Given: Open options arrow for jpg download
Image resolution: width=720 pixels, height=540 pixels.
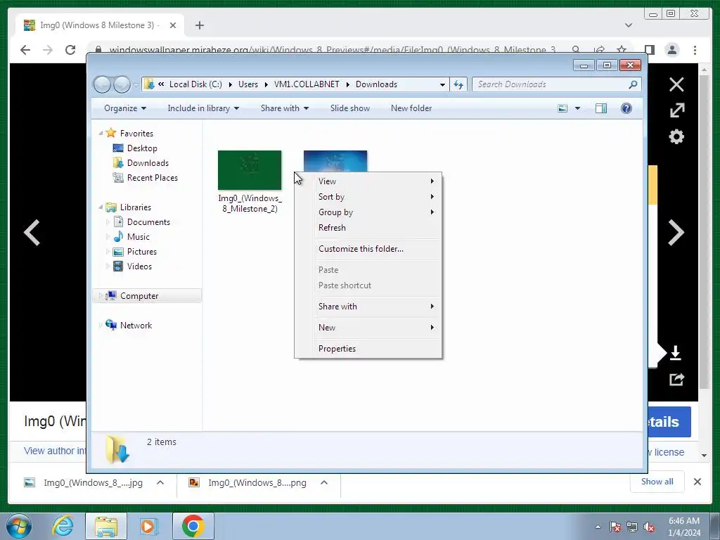Looking at the screenshot, I should coord(160,482).
